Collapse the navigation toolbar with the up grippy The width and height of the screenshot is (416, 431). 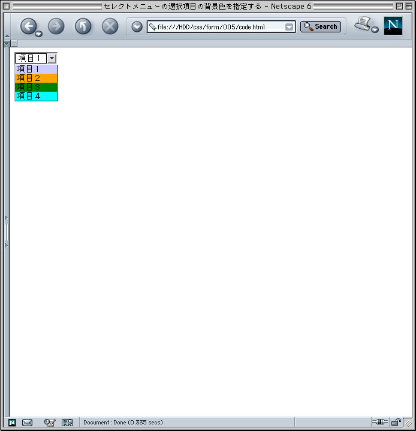[7, 36]
